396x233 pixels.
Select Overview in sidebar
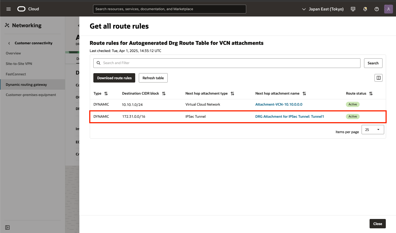point(13,53)
